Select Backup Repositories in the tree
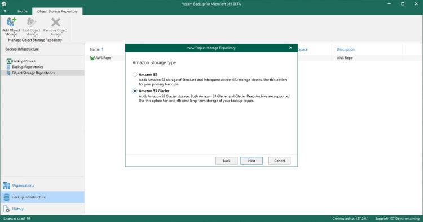The width and height of the screenshot is (423, 222). tap(28, 67)
